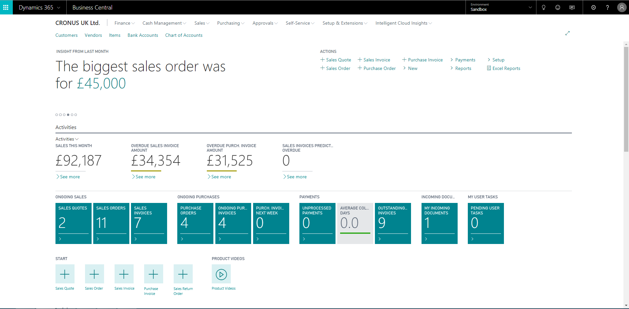Open Intelligent Cloud Insights menu

tap(404, 23)
